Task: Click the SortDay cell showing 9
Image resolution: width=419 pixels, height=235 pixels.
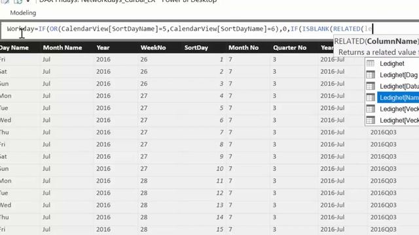Action: [x=221, y=157]
